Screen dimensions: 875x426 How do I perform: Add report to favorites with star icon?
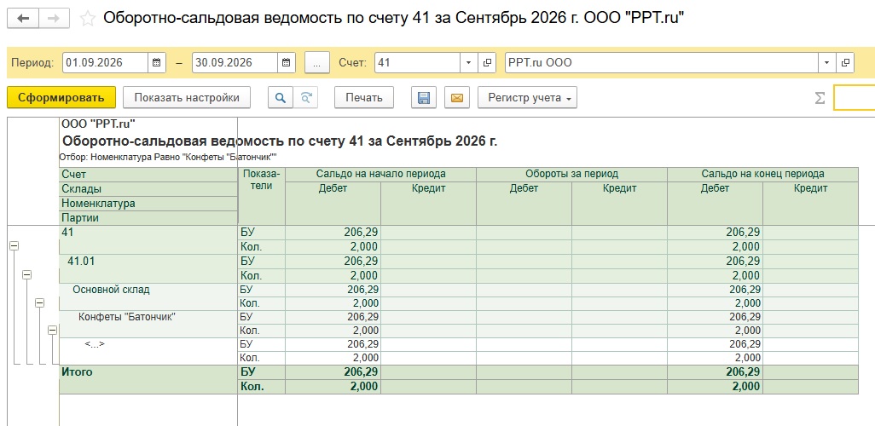tap(88, 19)
